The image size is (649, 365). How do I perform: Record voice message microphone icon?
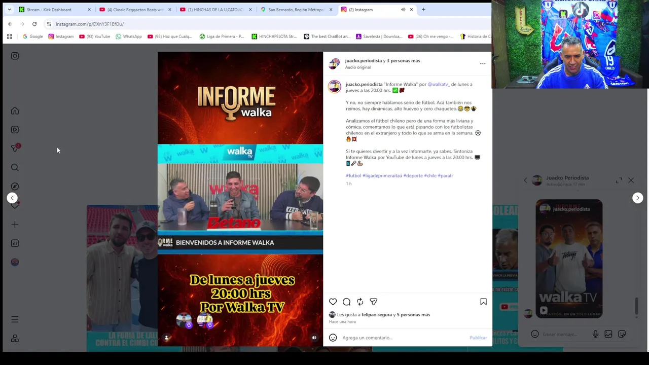click(595, 334)
